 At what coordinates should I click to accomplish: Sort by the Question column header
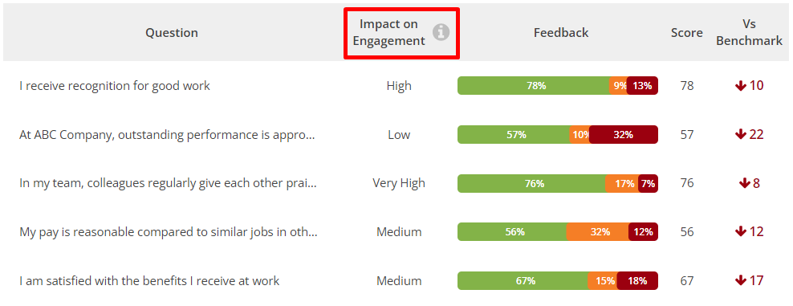172,33
